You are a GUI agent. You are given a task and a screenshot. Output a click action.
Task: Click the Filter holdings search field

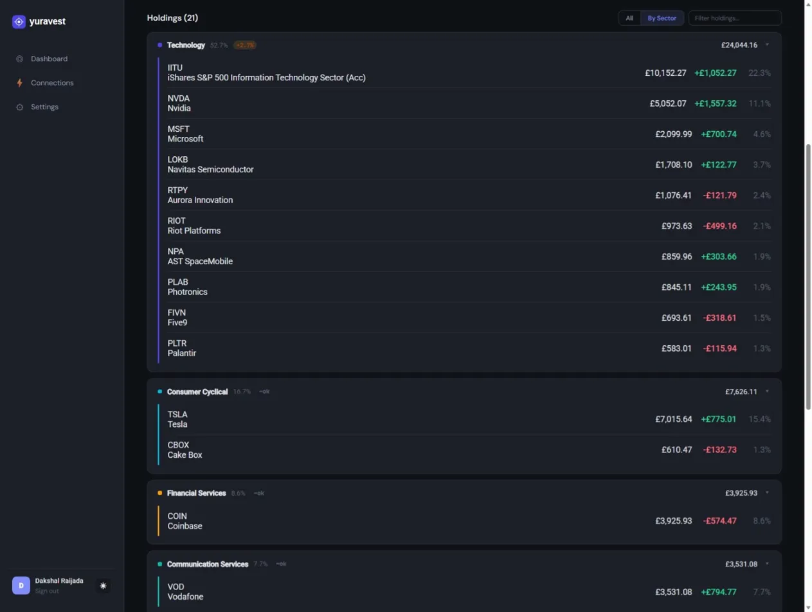tap(734, 18)
